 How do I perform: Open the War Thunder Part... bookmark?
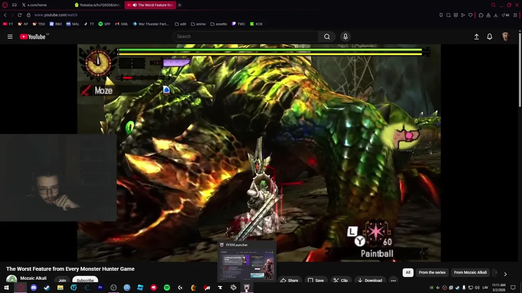pos(150,24)
